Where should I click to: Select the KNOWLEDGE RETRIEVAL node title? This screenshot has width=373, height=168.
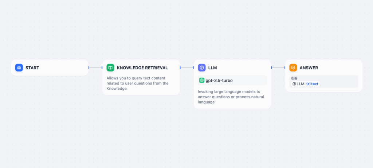click(142, 68)
